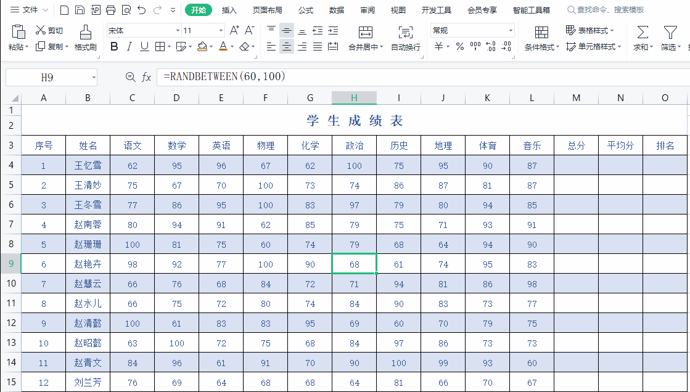The image size is (690, 392).
Task: Open the 单元格样式 dropdown
Action: point(594,46)
